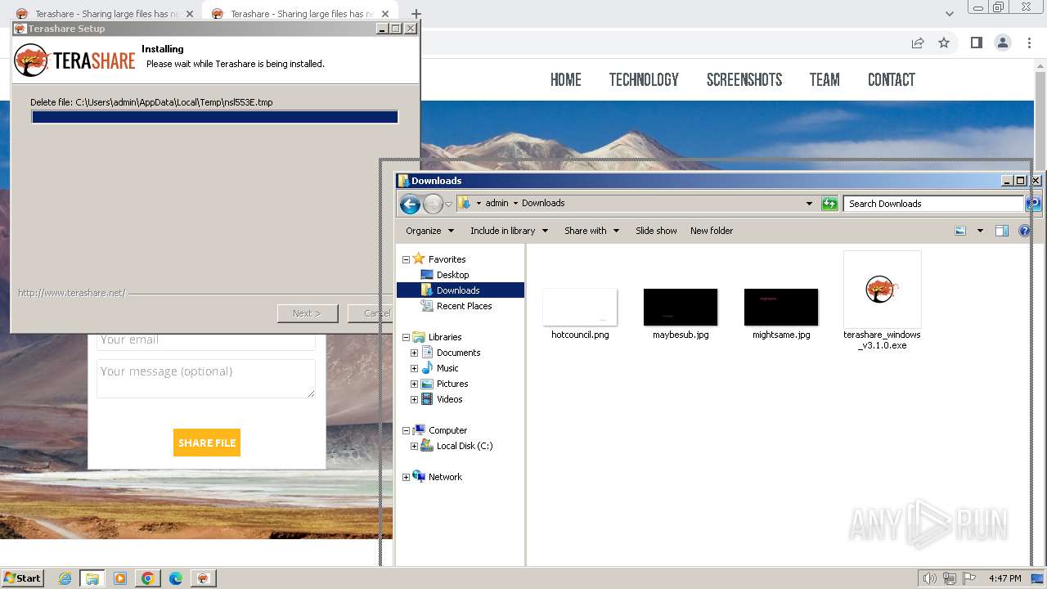Image resolution: width=1047 pixels, height=589 pixels.
Task: Click the volume tray icon
Action: click(929, 578)
